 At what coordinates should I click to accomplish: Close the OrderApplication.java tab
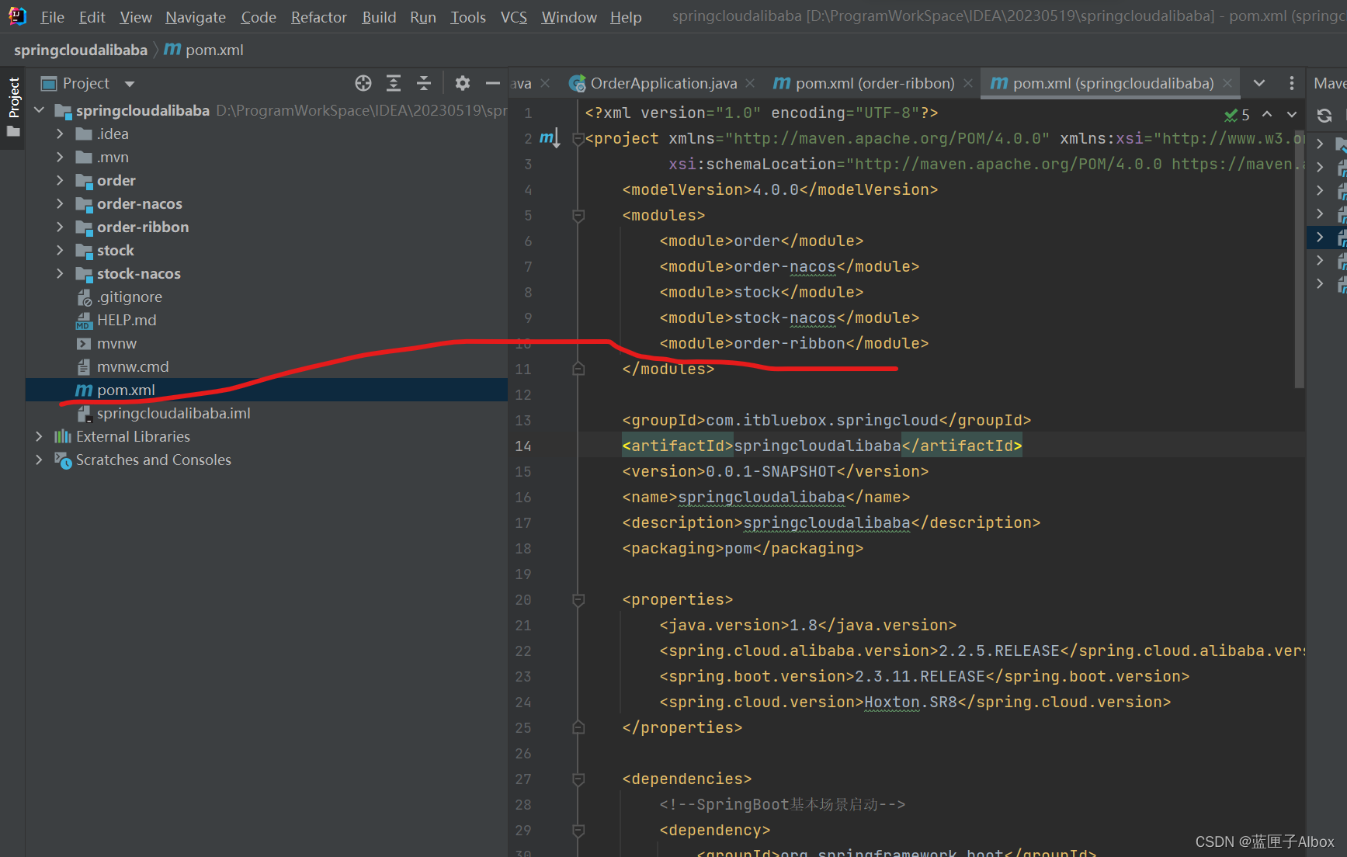pos(750,83)
